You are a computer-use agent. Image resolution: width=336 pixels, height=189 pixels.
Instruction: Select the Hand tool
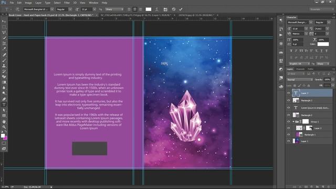point(4,121)
